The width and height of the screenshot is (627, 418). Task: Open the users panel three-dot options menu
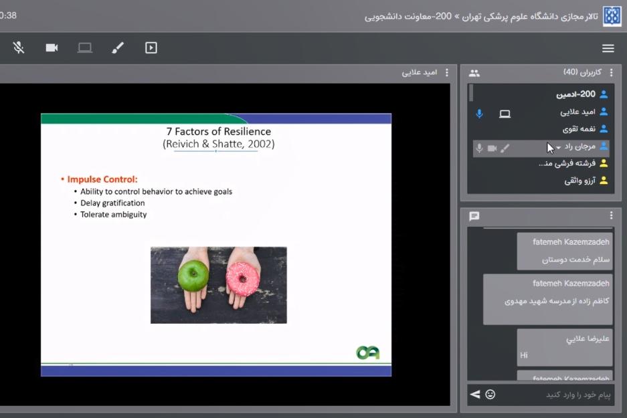(x=611, y=73)
